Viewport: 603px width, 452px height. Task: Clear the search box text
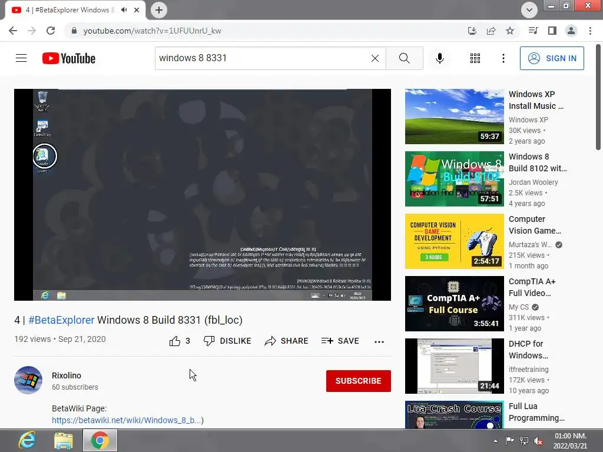[x=375, y=58]
